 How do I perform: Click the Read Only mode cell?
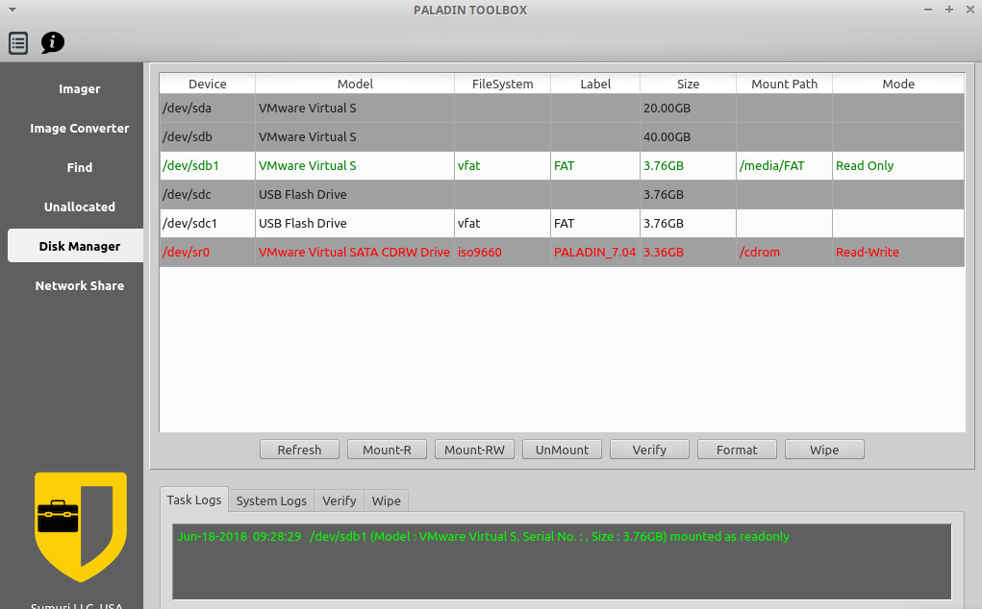point(898,165)
